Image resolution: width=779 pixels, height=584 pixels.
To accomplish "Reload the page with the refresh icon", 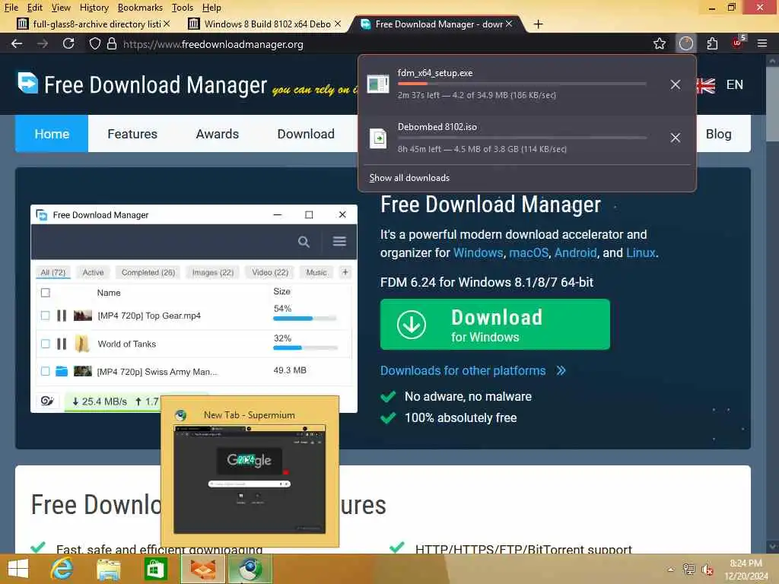I will 68,43.
